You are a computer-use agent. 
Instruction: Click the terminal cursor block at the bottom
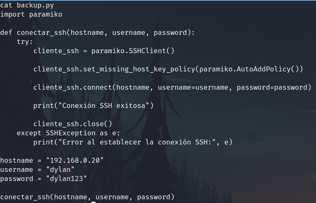click(93, 202)
